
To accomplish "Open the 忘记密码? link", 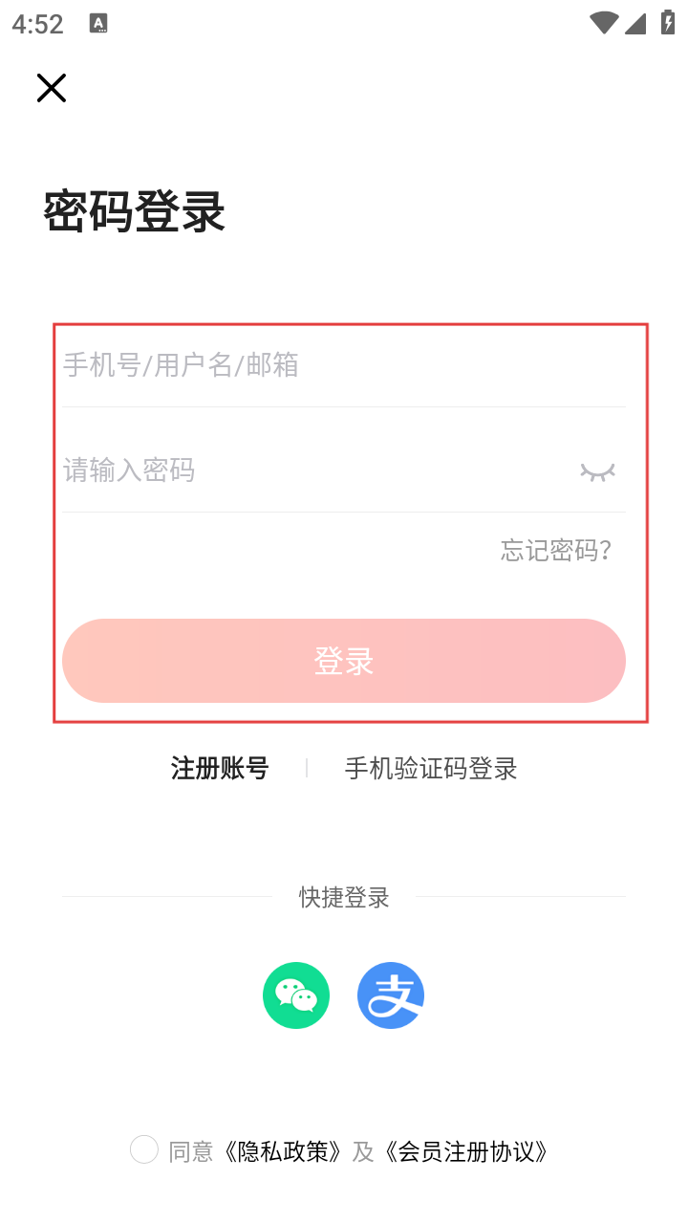I will [x=556, y=551].
